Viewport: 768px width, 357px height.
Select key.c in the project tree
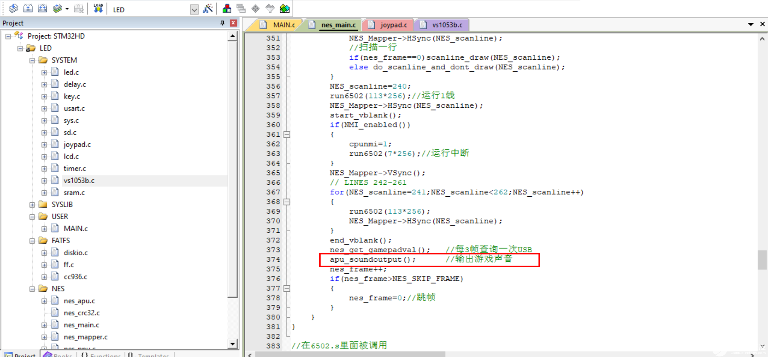click(x=71, y=97)
